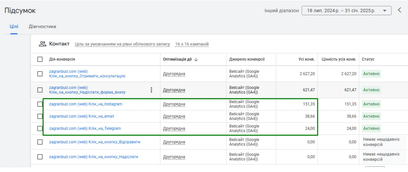Click the Джерело конверсії column header
This screenshot has height=172, width=408.
247,59
